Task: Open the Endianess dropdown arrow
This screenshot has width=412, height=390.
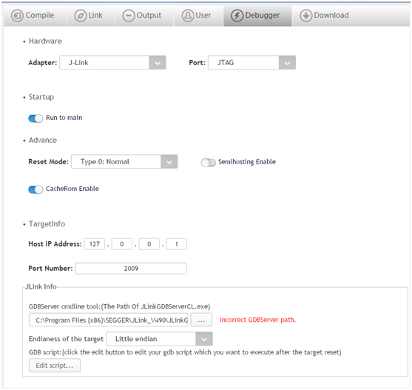Action: [x=204, y=339]
